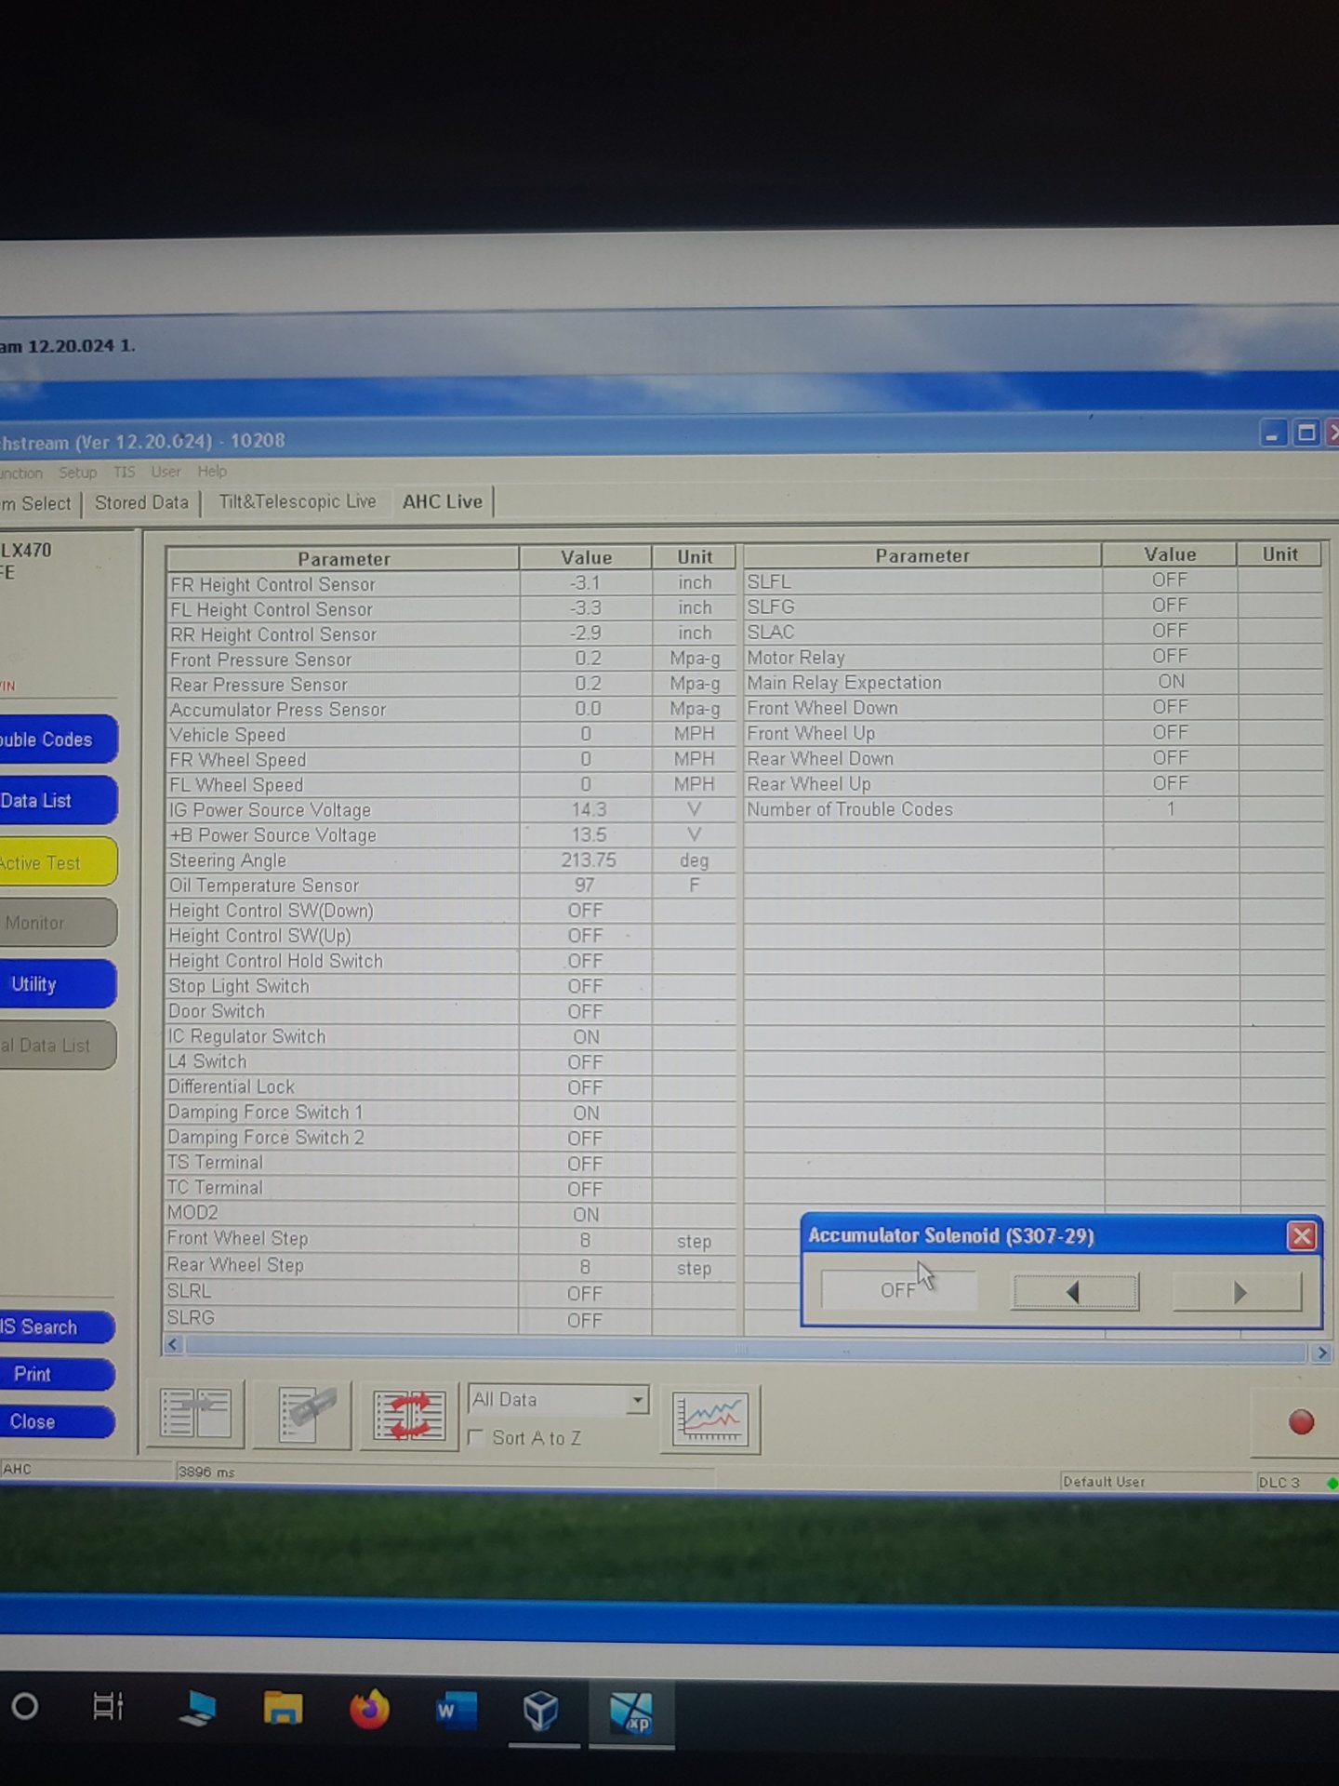Click the scroll left arrow of data list
Image resolution: width=1339 pixels, height=1786 pixels.
coord(173,1344)
